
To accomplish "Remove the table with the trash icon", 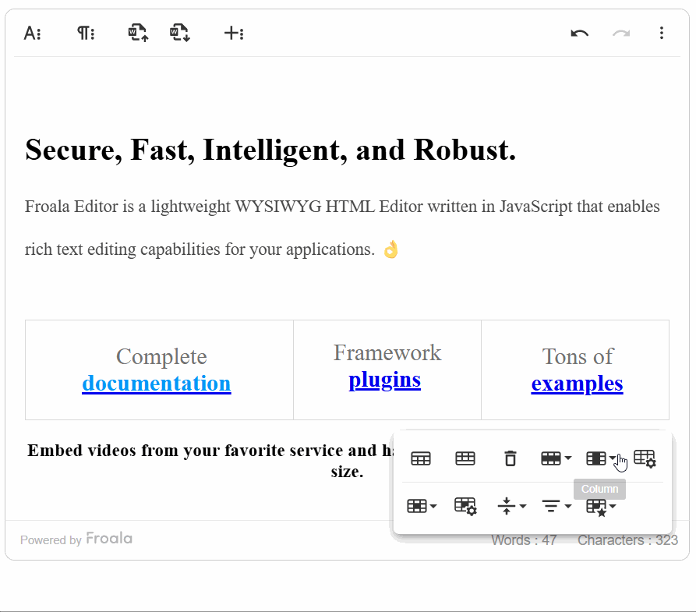I will point(511,458).
